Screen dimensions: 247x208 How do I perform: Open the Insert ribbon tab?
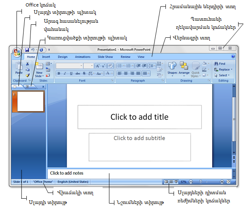point(46,57)
